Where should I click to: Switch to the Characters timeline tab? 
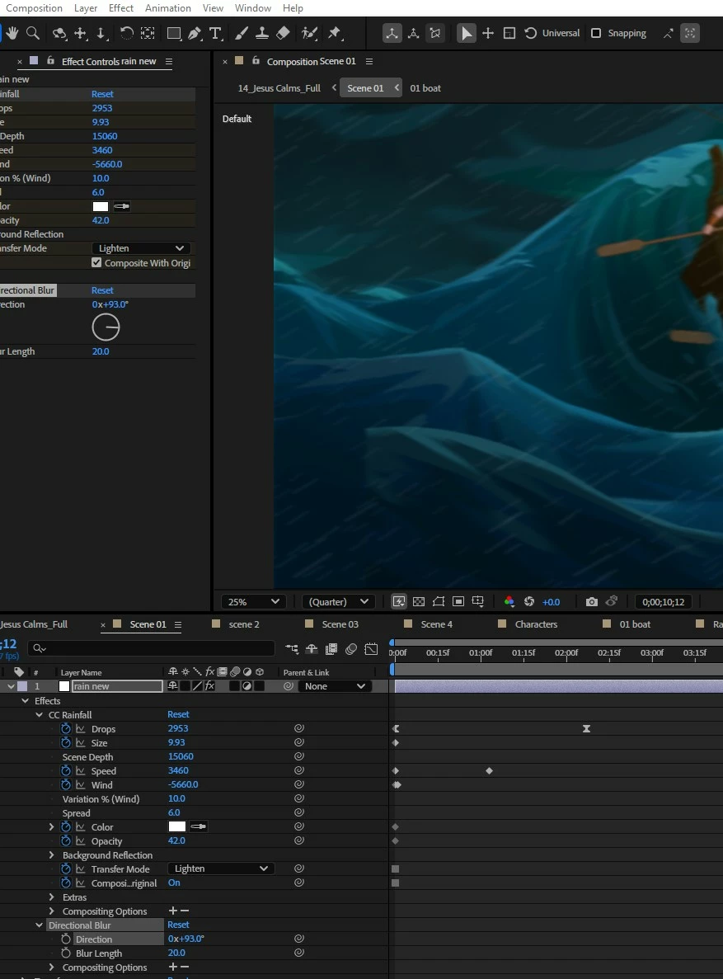[x=536, y=624]
